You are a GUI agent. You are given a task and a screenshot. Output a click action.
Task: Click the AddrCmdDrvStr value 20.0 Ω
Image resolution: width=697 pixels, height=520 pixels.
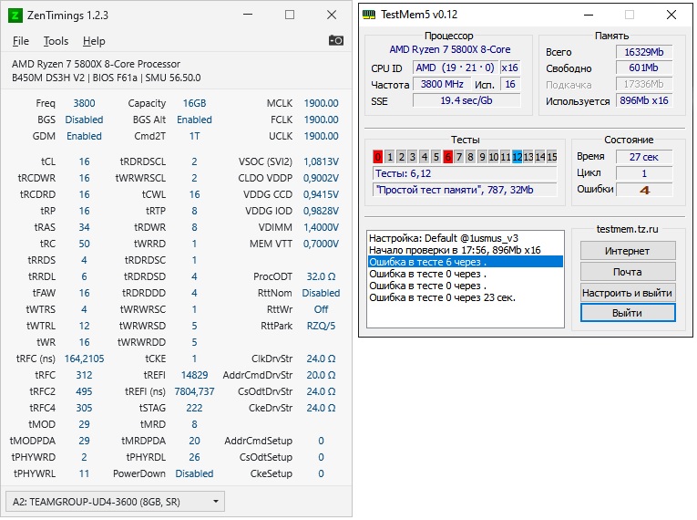pyautogui.click(x=321, y=375)
